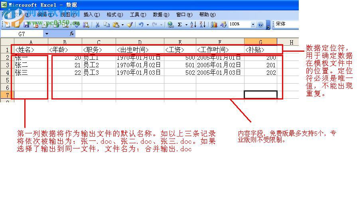Open the Research pane icon
The image size is (357, 203).
86,24
